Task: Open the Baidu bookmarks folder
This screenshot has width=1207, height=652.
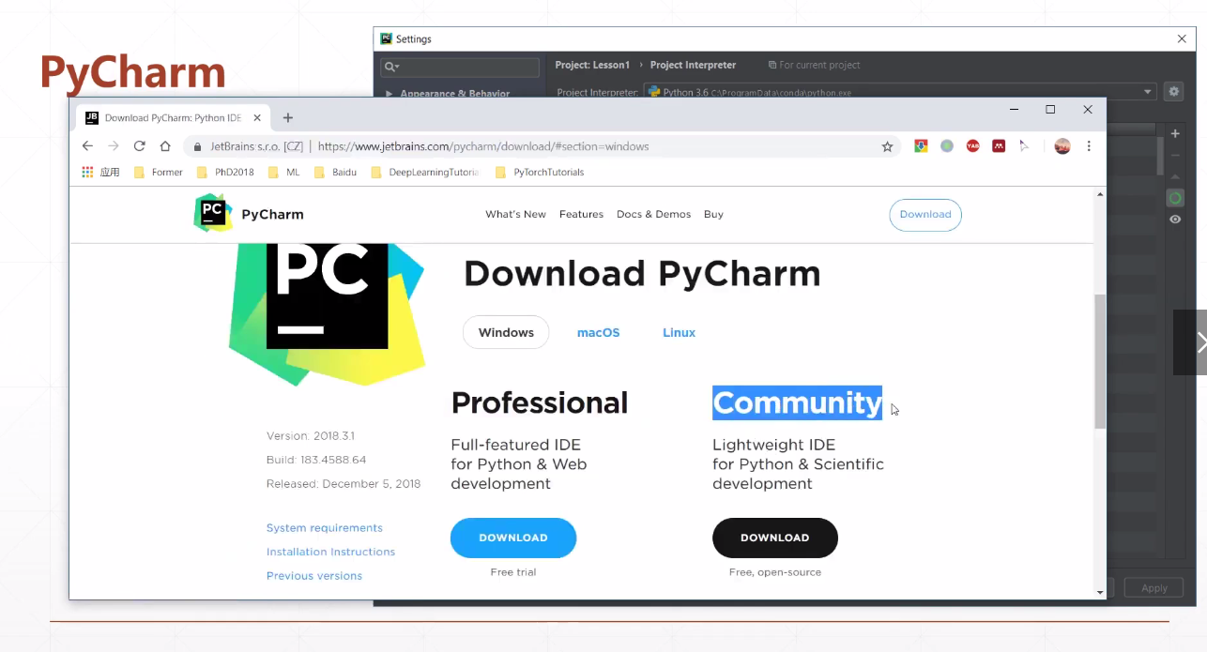Action: [335, 172]
